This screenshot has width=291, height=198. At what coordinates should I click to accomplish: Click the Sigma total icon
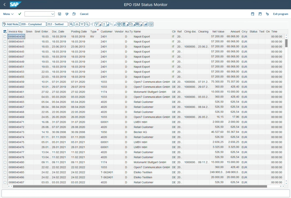click(104, 24)
